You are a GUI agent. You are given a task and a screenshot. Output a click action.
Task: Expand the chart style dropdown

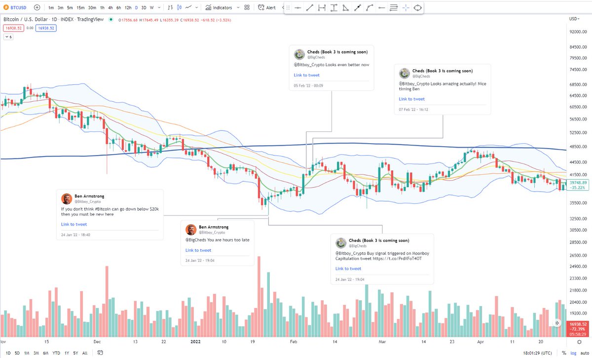pos(197,8)
